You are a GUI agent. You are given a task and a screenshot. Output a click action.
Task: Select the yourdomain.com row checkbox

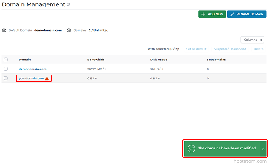6,78
